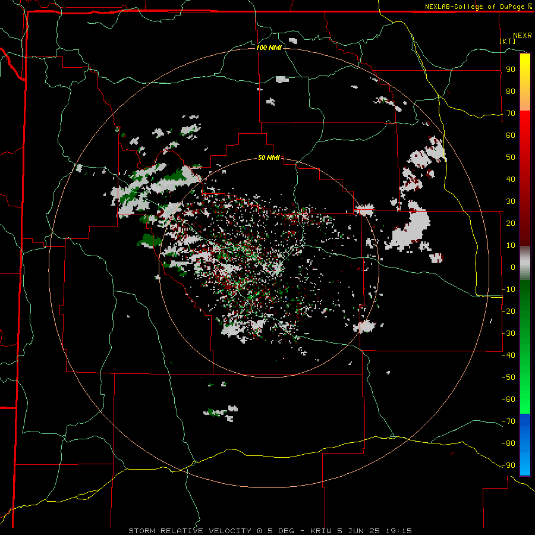This screenshot has width=535, height=535.
Task: Click the positive 30 value on the velocity scale
Action: (511, 202)
